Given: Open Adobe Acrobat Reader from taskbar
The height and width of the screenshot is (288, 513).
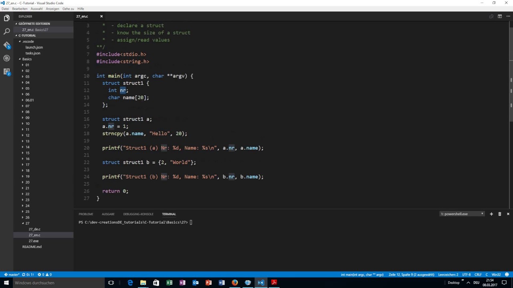Looking at the screenshot, I should 274,282.
